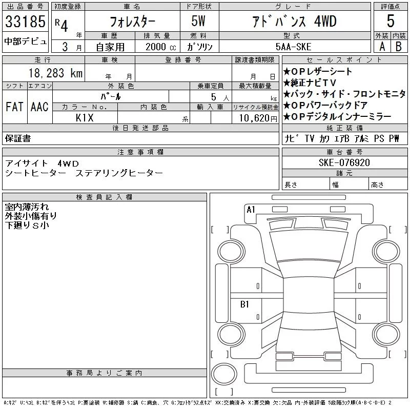This screenshot has width=410, height=410.
Task: Select the 中部デビュ label
Action: (25, 42)
